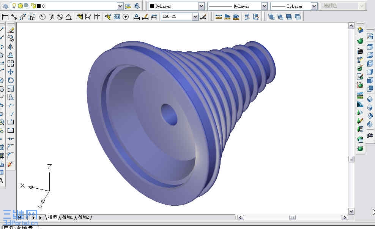Select the Aligned dimension tool

pos(14,16)
